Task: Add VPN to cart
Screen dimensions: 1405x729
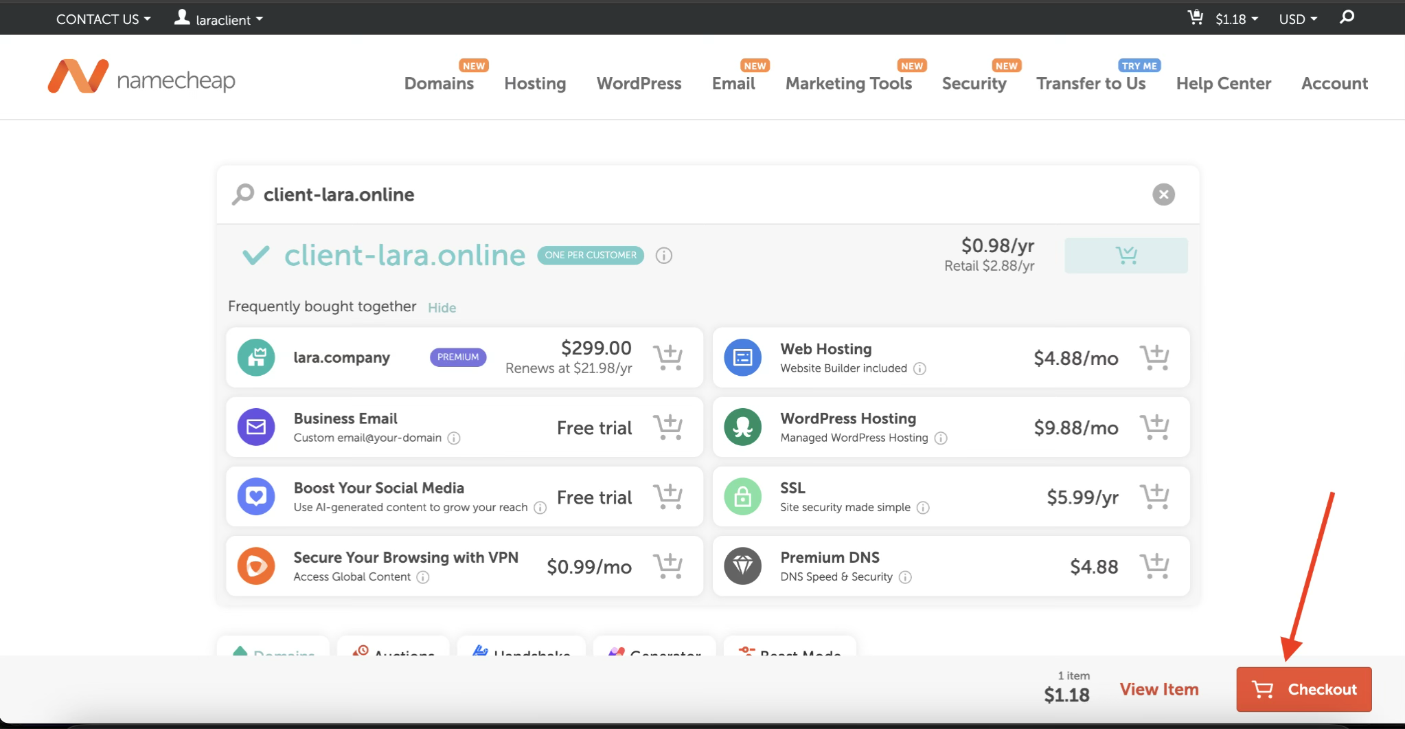Action: (667, 566)
